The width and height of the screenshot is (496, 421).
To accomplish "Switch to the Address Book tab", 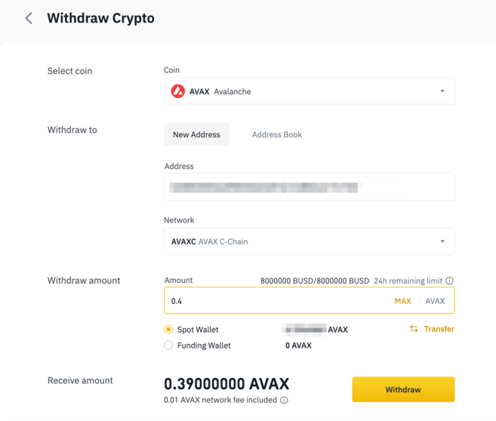I will [x=276, y=134].
